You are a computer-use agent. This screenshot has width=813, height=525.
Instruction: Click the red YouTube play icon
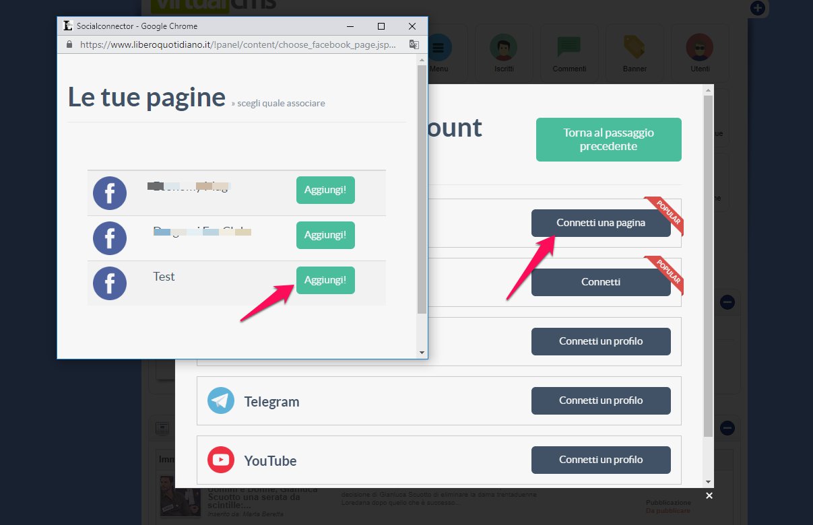[221, 460]
